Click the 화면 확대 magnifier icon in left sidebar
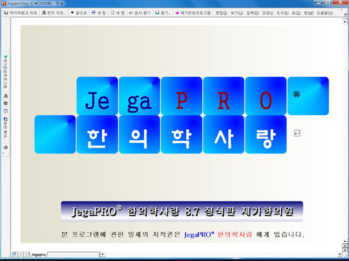Image resolution: width=349 pixels, height=261 pixels. [5, 129]
